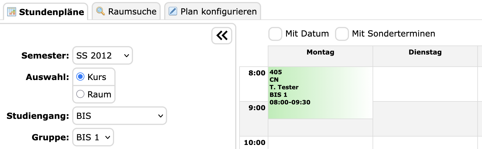
Task: Switch to the Raumsuche tab
Action: (x=132, y=12)
